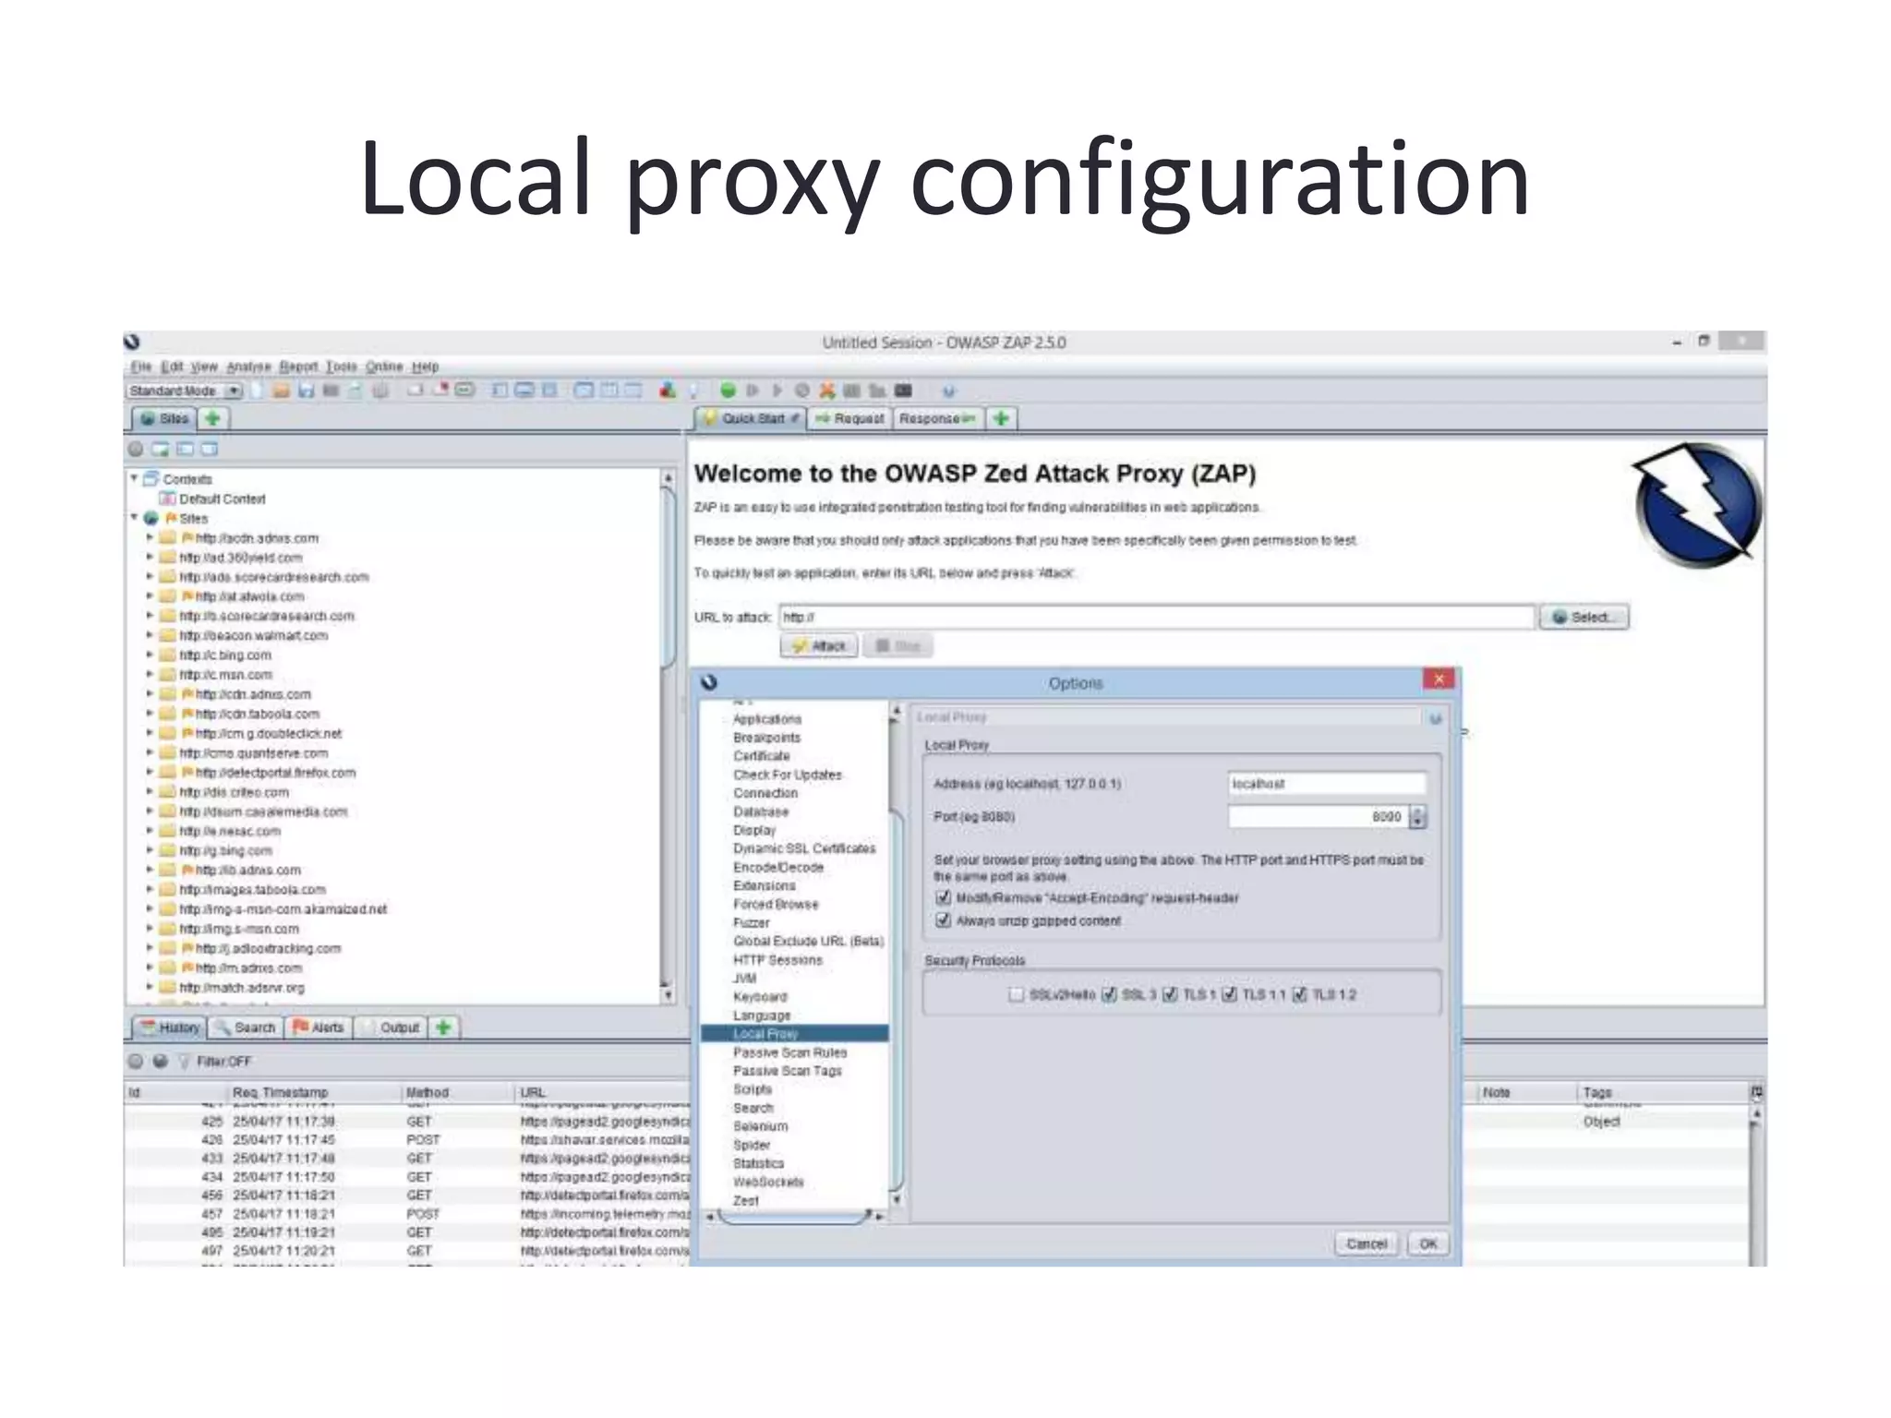The height and width of the screenshot is (1418, 1891).
Task: Expand the http://match.adsrvr.org node
Action: click(x=150, y=987)
